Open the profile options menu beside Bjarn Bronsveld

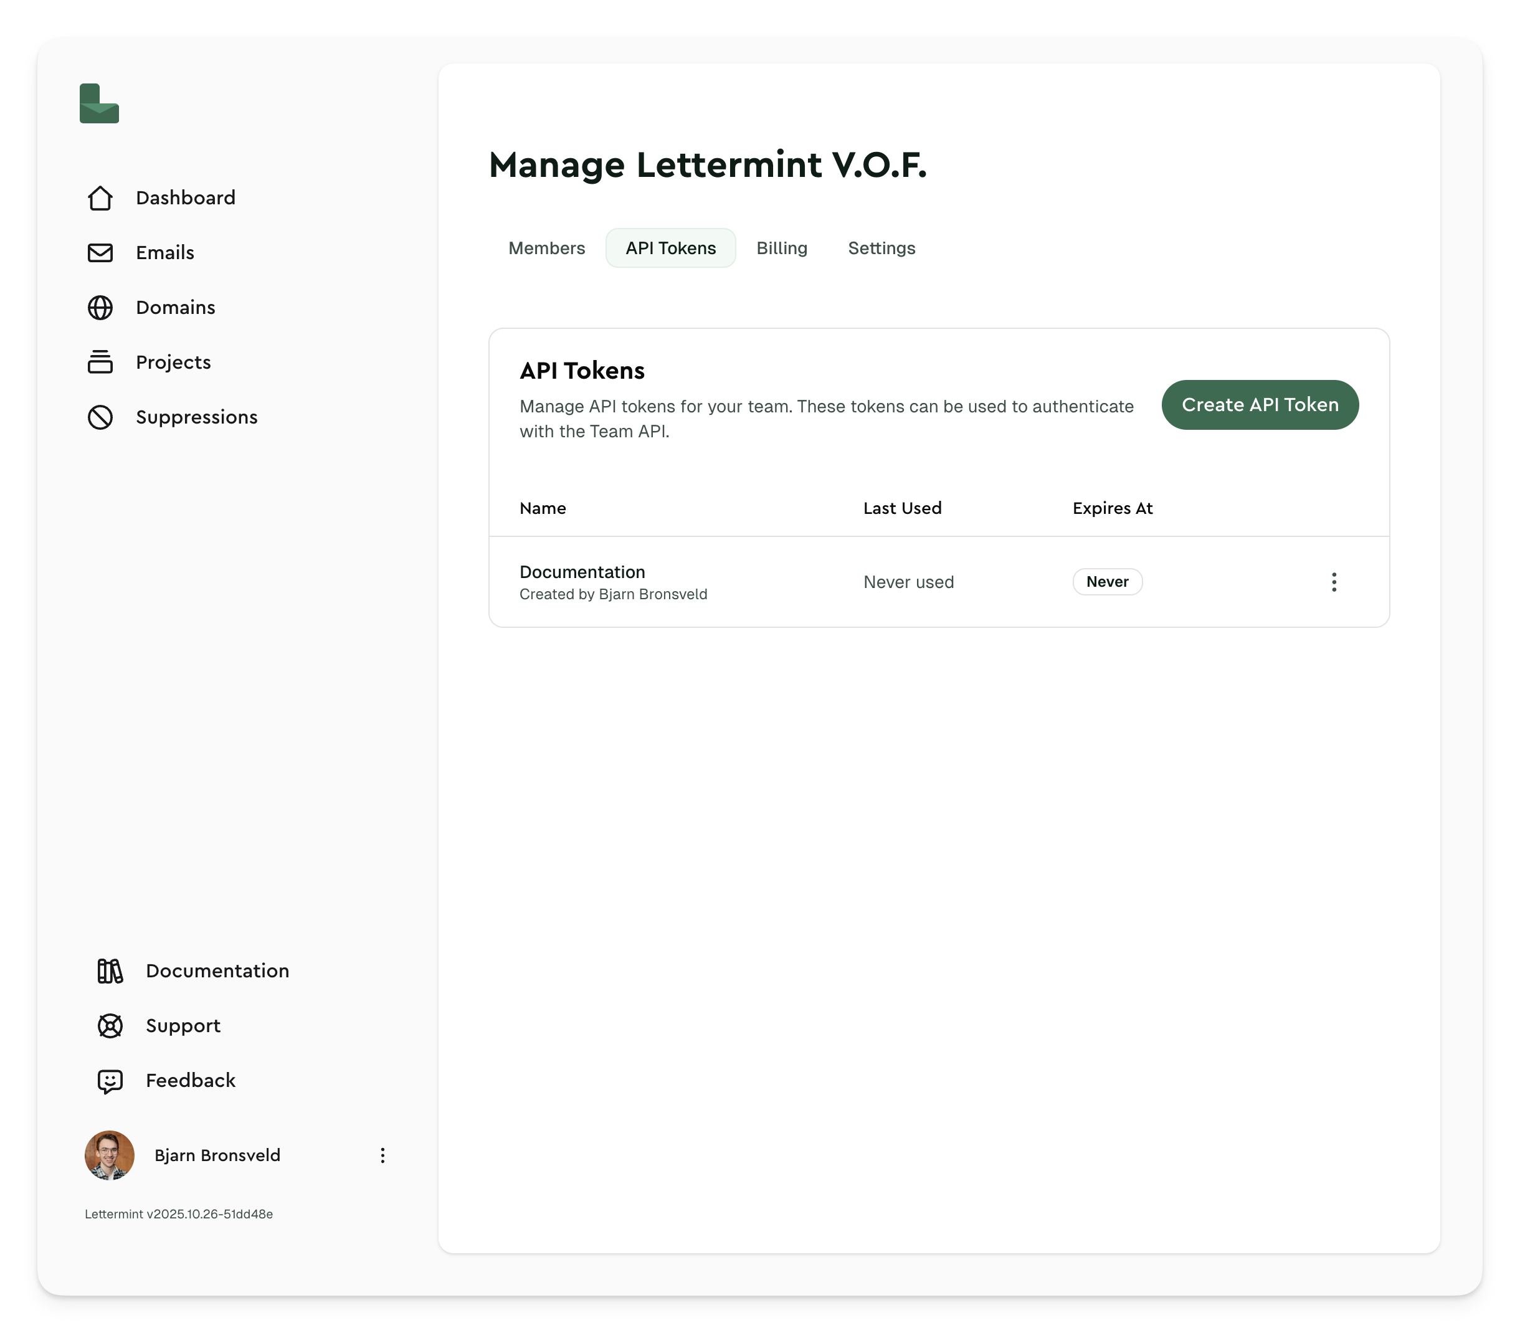pyautogui.click(x=383, y=1155)
